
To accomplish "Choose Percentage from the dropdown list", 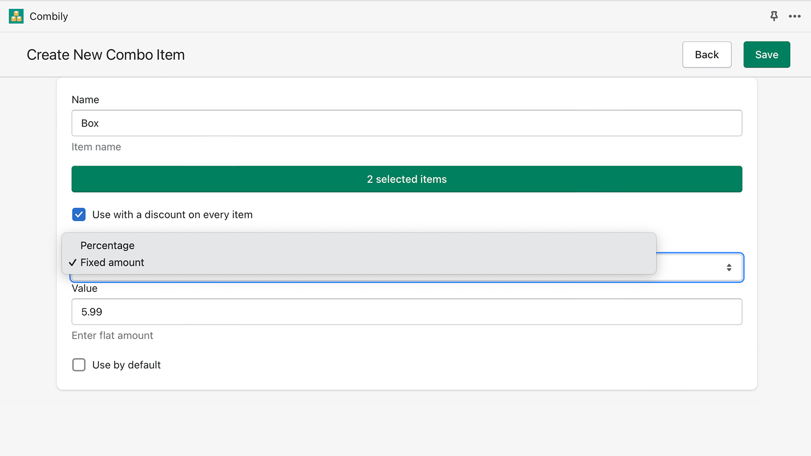I will (107, 246).
